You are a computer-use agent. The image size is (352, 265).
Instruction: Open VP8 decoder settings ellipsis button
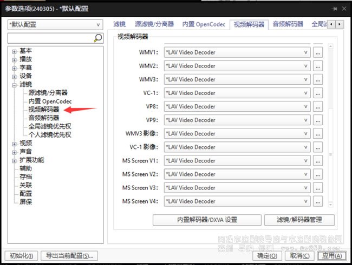[x=318, y=106]
